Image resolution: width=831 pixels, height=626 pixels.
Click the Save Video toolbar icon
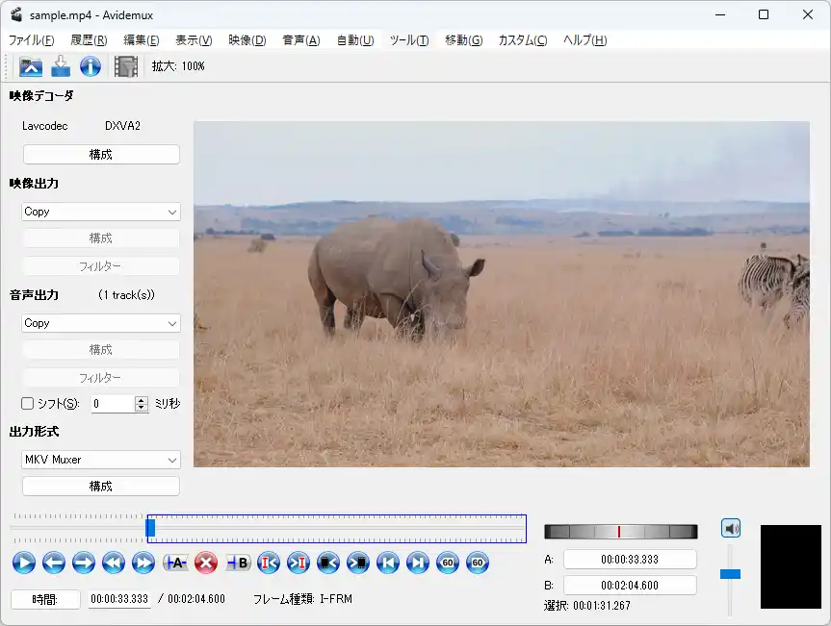(61, 66)
